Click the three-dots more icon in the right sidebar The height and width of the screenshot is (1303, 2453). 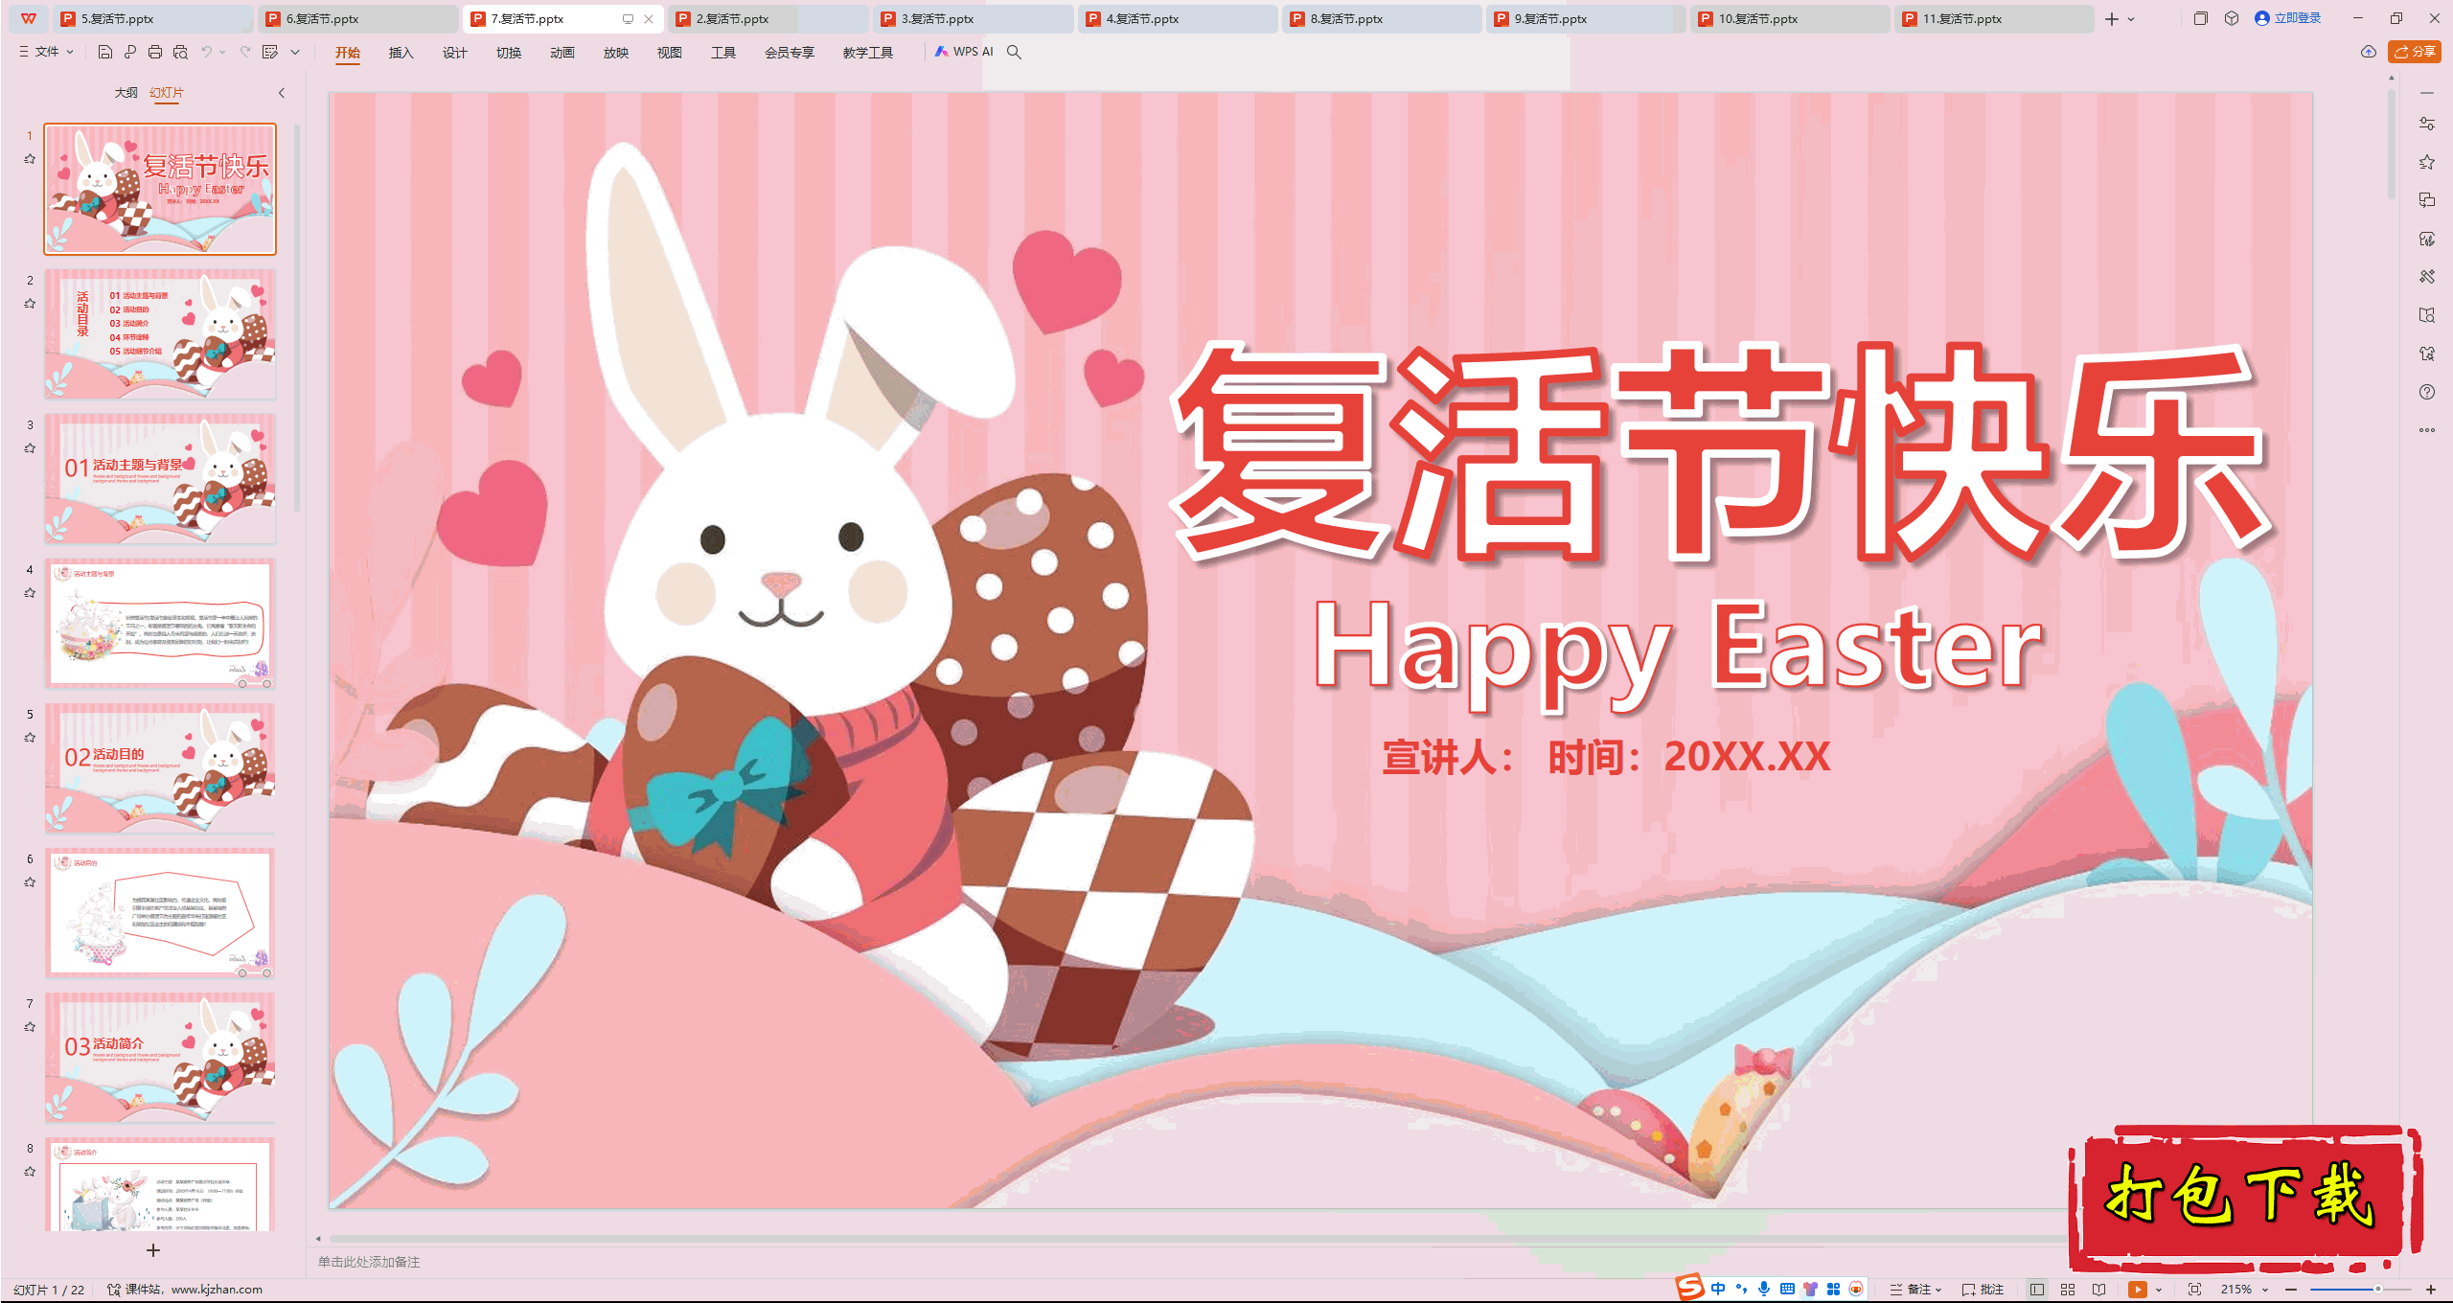point(2427,430)
